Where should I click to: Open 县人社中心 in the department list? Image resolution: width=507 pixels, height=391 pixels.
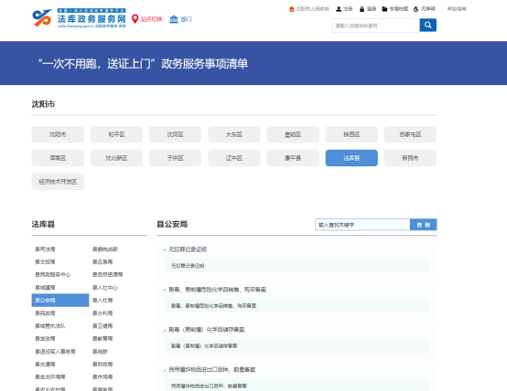point(105,288)
